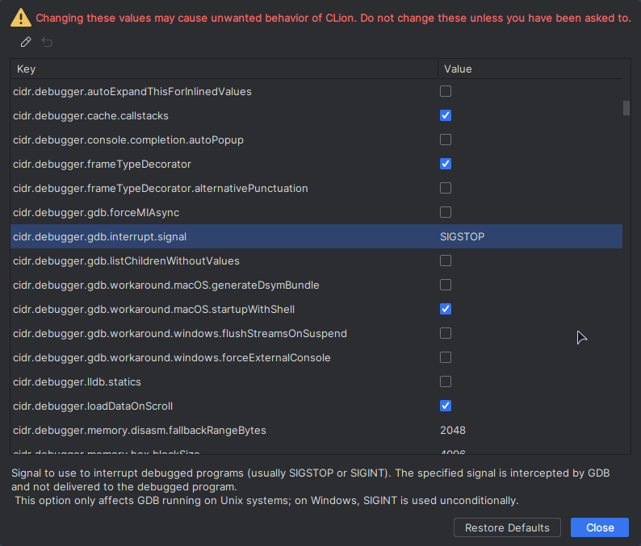Disable cidr.debugger.frameTypeDecorator checkbox
This screenshot has height=546, width=641.
point(446,164)
